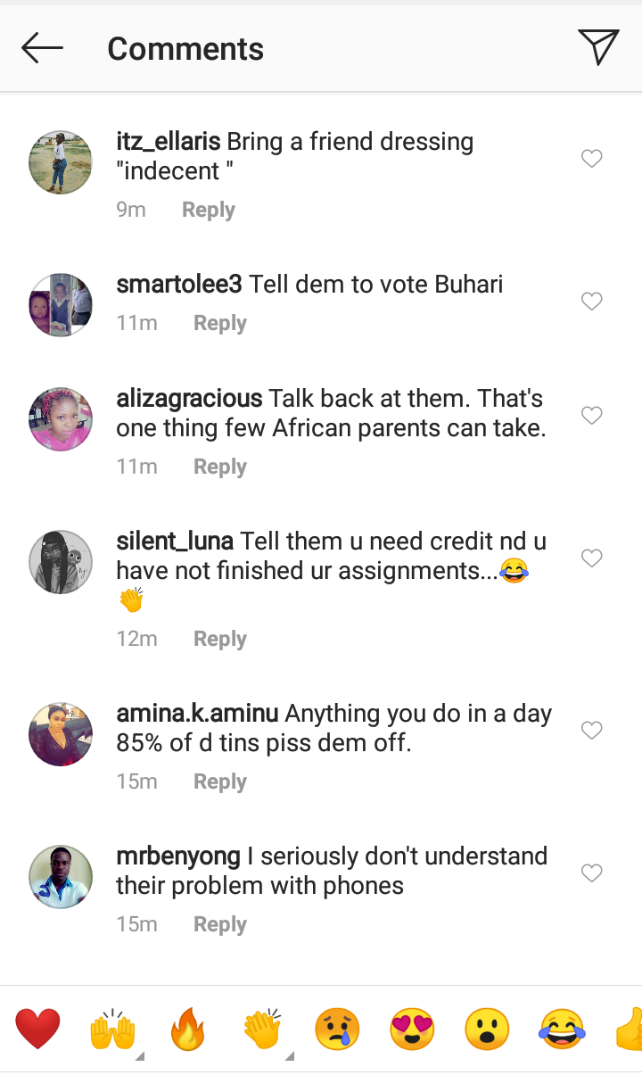Insert the surprised face emoji

pos(487,1030)
